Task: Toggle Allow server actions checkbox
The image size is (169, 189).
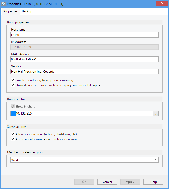Action: (13, 134)
